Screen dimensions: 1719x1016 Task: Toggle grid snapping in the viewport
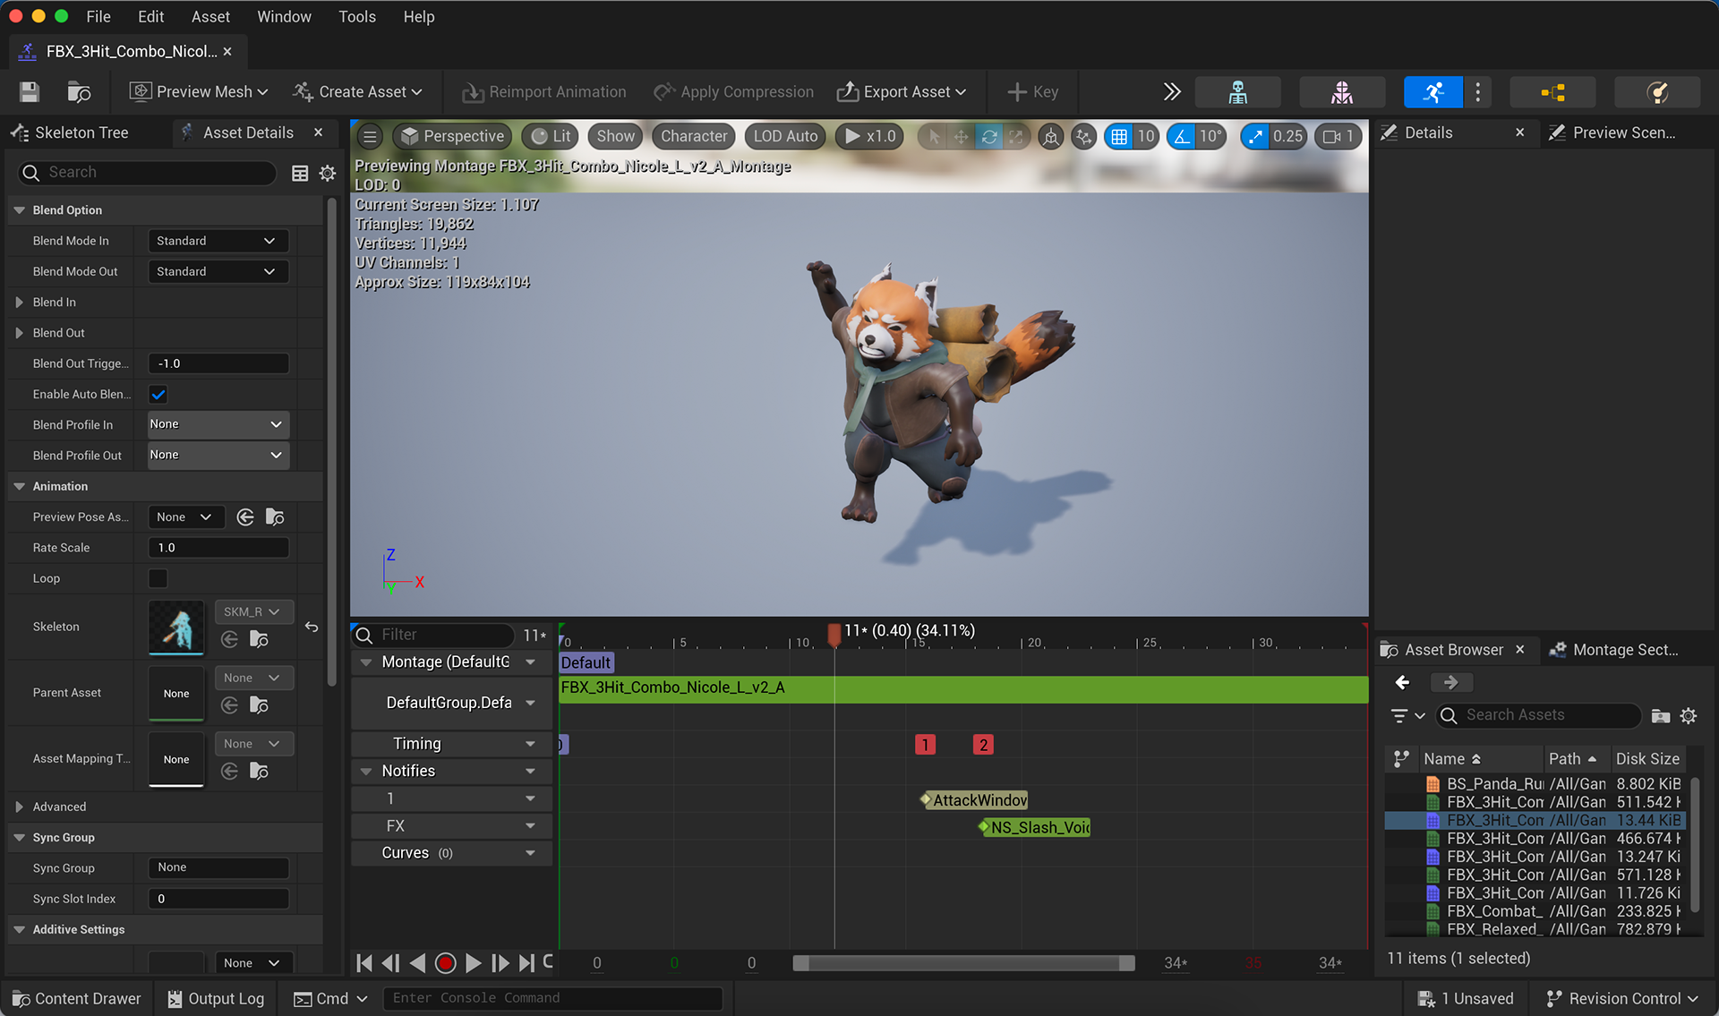pyautogui.click(x=1119, y=136)
